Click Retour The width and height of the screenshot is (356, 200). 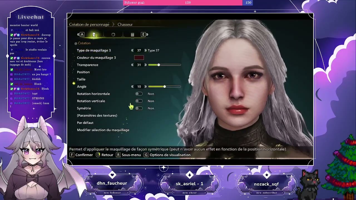pyautogui.click(x=107, y=155)
